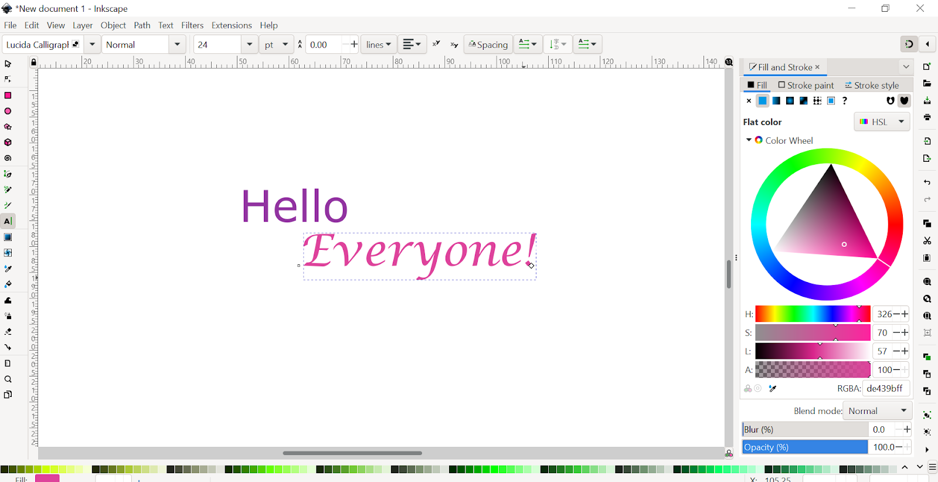This screenshot has height=482, width=938.
Task: Open the pt unit dropdown
Action: [277, 45]
